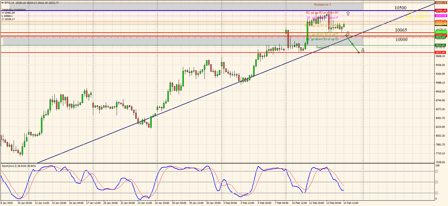Select the 10065 price text label
Image resolution: width=448 pixels, height=206 pixels.
(x=401, y=30)
